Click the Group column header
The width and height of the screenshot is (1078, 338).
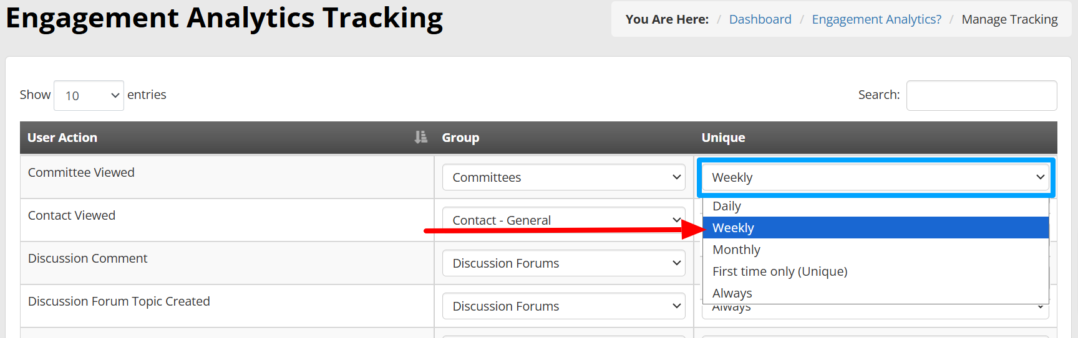point(460,138)
